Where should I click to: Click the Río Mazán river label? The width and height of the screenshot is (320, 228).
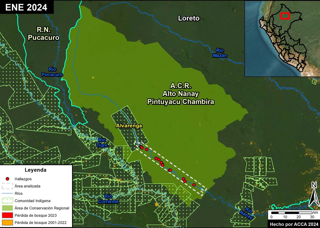pos(220,53)
